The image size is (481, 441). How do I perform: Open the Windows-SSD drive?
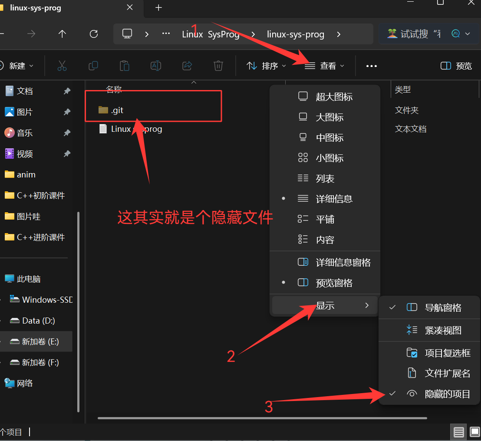[x=41, y=300]
